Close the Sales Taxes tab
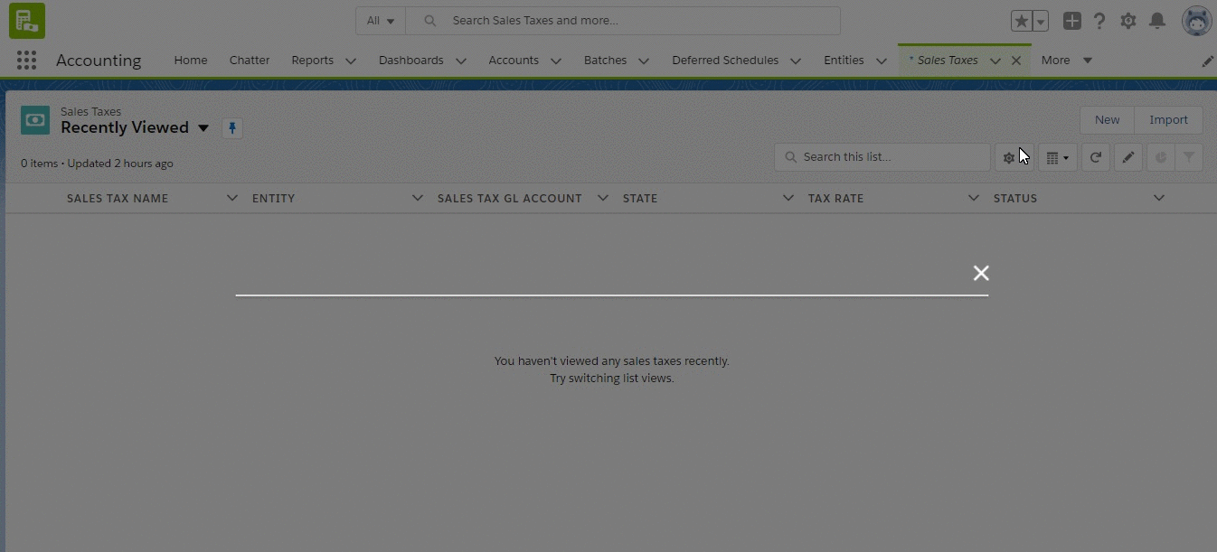The height and width of the screenshot is (552, 1217). pos(1016,61)
